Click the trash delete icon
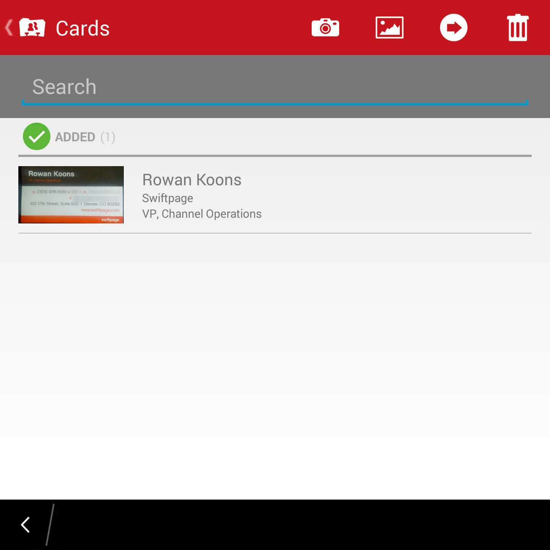Image resolution: width=550 pixels, height=550 pixels. click(518, 27)
